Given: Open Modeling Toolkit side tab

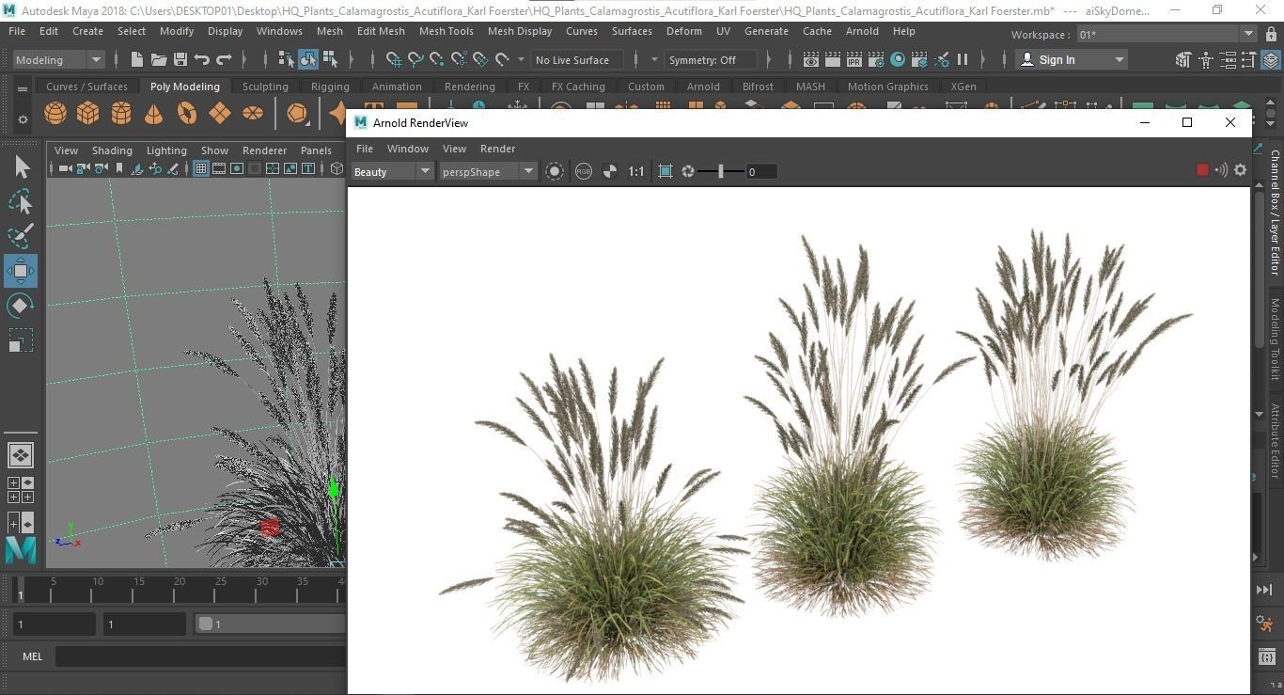Looking at the screenshot, I should coord(1275,339).
